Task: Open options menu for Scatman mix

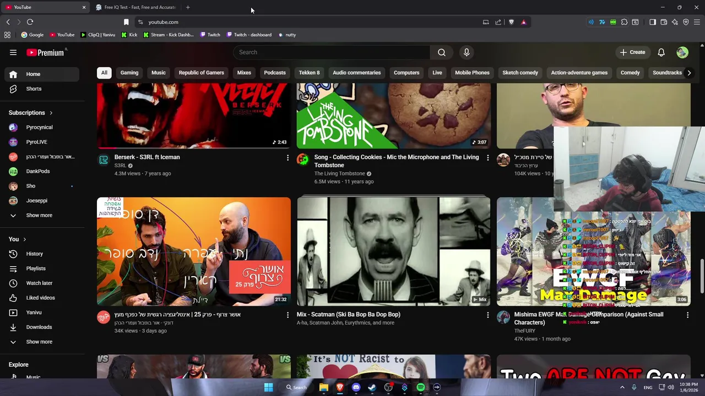Action: 487,315
